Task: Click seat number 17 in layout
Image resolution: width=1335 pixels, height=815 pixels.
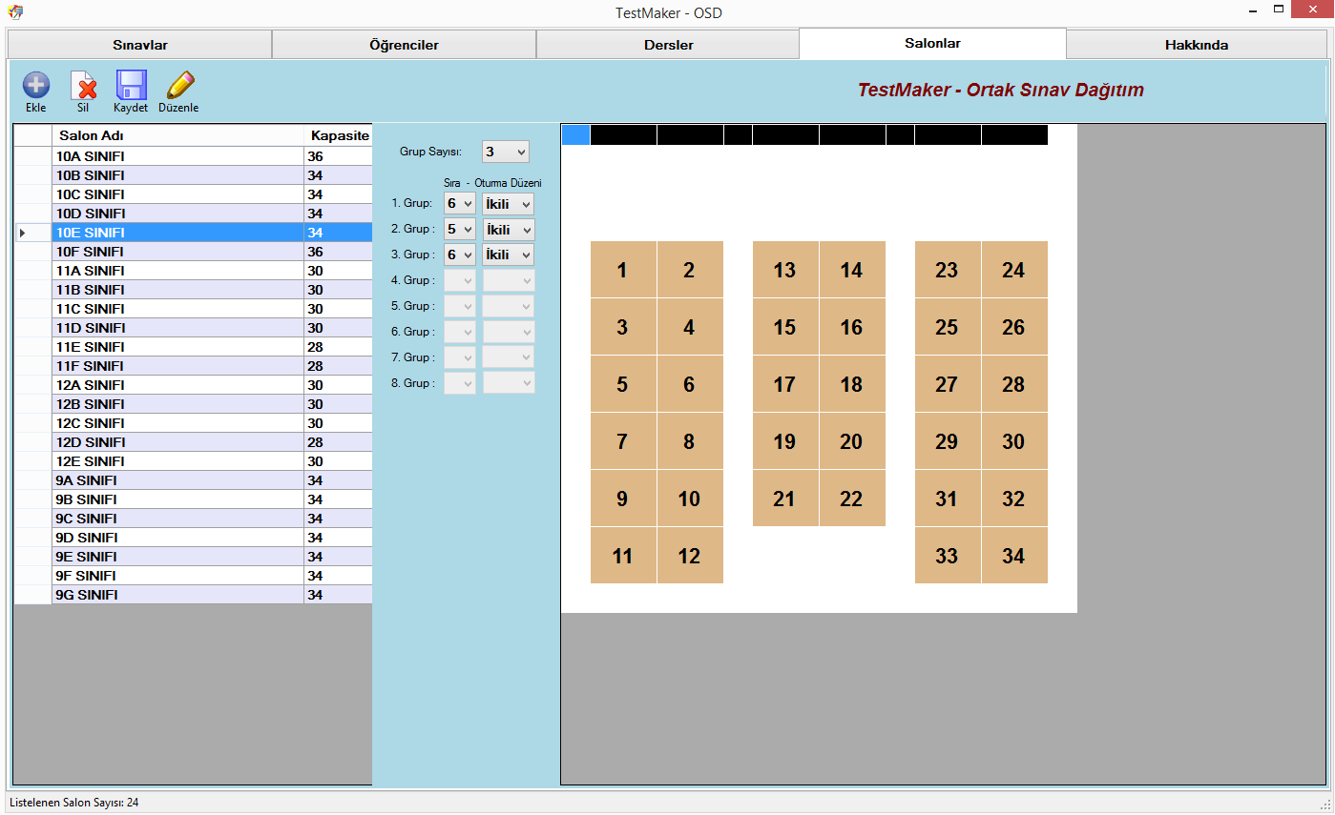Action: pyautogui.click(x=784, y=384)
